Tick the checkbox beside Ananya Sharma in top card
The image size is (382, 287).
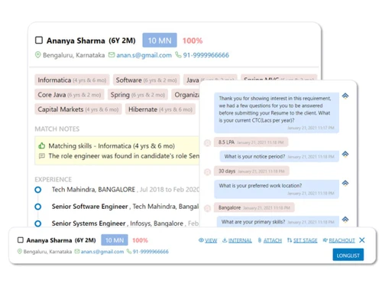(x=39, y=41)
